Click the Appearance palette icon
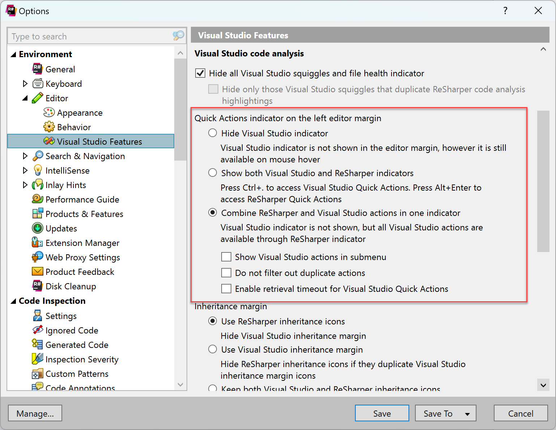 [49, 112]
